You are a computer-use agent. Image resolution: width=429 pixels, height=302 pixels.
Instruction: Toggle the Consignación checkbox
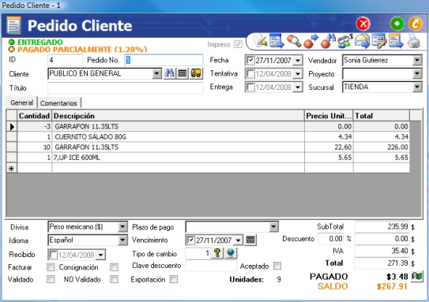(114, 267)
